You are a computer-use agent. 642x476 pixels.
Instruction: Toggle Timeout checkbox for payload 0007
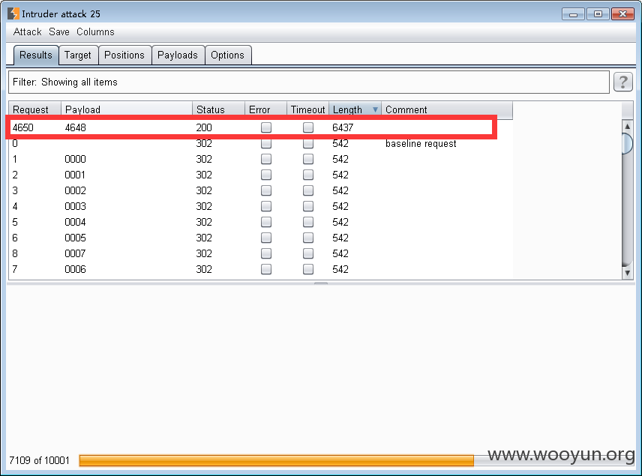308,253
